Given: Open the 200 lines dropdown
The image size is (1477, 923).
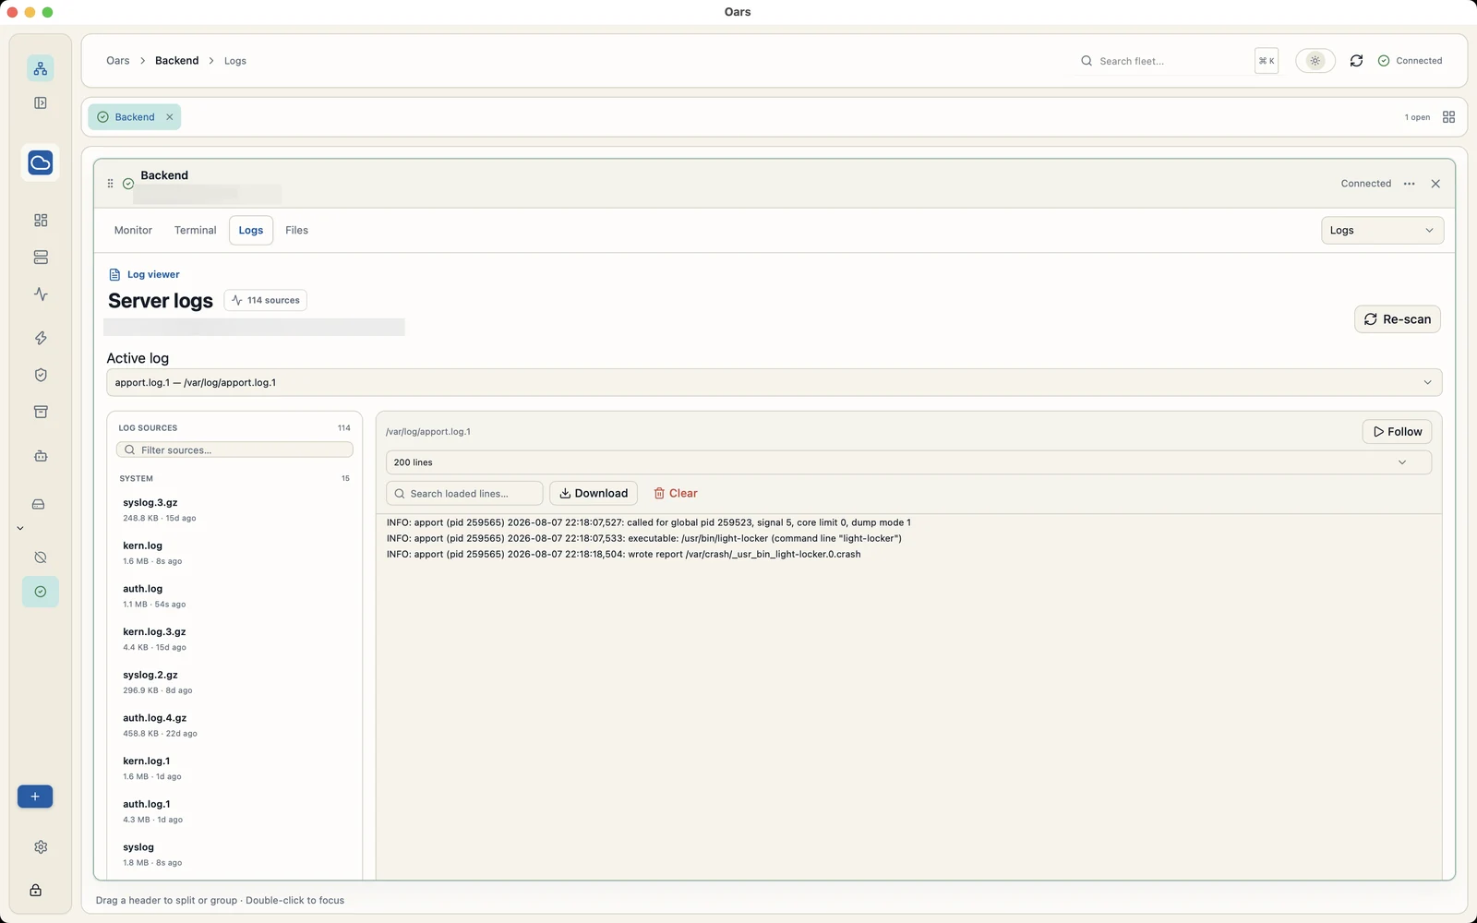Looking at the screenshot, I should pyautogui.click(x=908, y=462).
